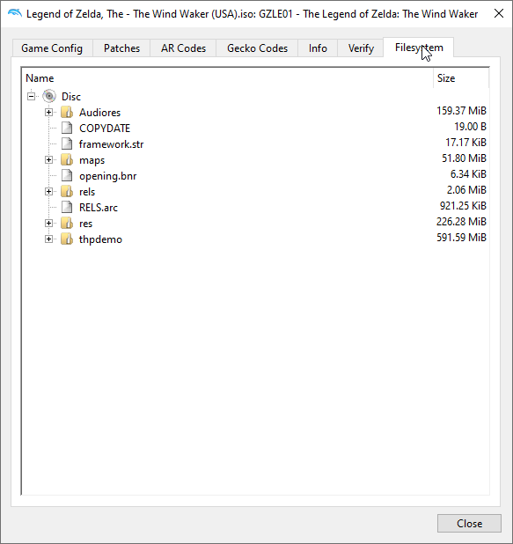Click the 159.37 MiB size value
This screenshot has height=544, width=513.
(461, 111)
